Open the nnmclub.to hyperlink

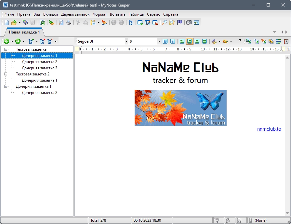tap(269, 129)
